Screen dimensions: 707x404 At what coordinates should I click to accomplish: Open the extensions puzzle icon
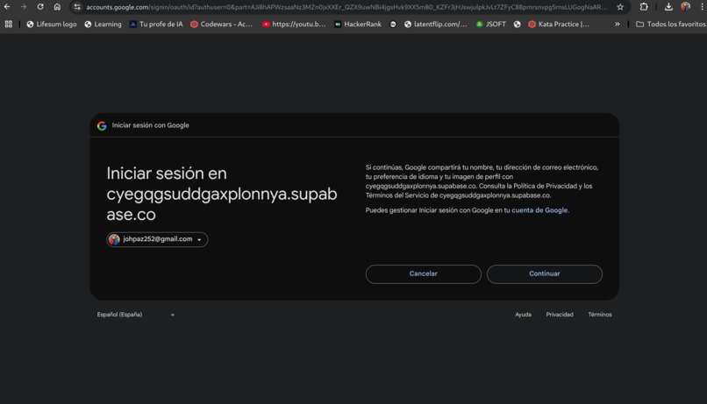(x=644, y=7)
